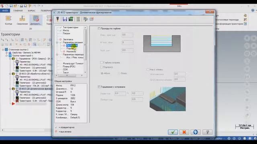Click #5 - M12.00 ENDMILL1 FLAT tool row
The width and height of the screenshot is (257, 144).
33,80
